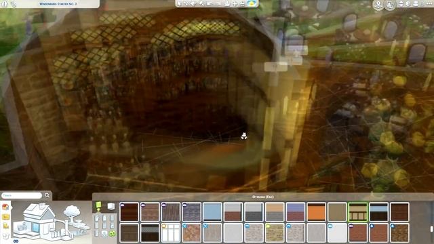Pick the plain tan wall swatch
Screen dimensions: 434x244
pyautogui.click(x=337, y=212)
